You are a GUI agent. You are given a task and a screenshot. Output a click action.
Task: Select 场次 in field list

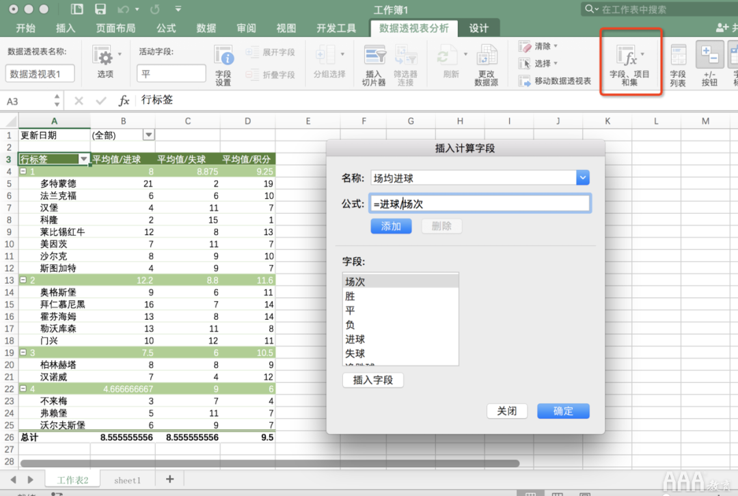click(x=400, y=281)
